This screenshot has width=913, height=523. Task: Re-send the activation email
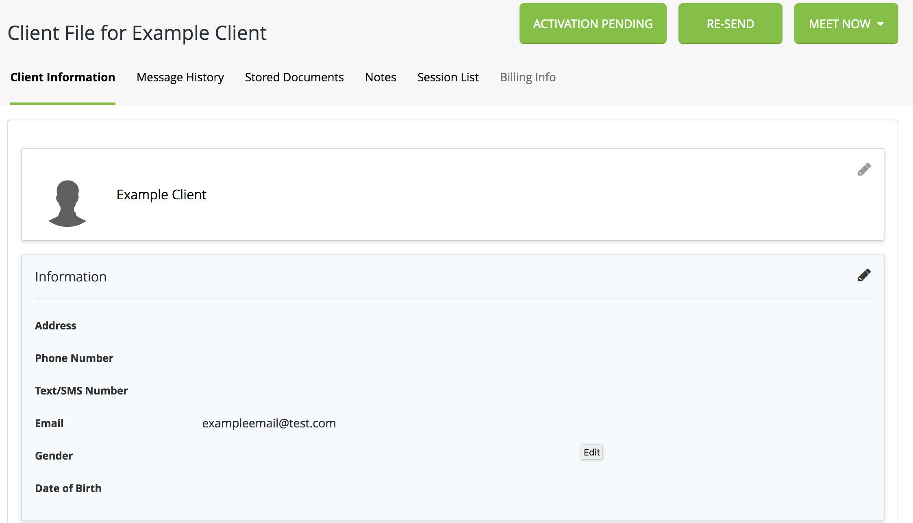[x=730, y=24]
